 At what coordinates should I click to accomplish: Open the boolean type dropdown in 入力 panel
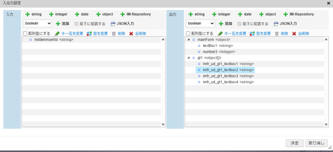[37, 23]
